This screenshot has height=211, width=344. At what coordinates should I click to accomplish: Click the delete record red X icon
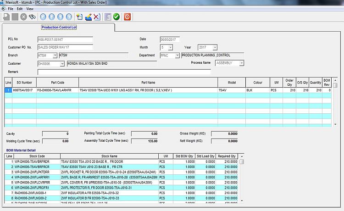point(97,17)
